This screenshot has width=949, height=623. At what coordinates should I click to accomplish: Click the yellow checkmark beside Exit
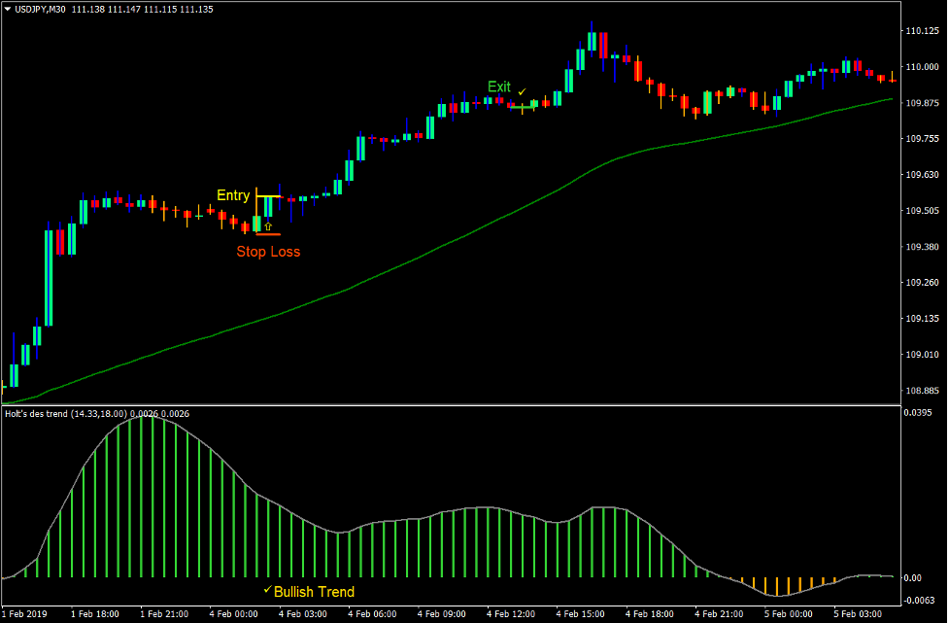point(522,91)
